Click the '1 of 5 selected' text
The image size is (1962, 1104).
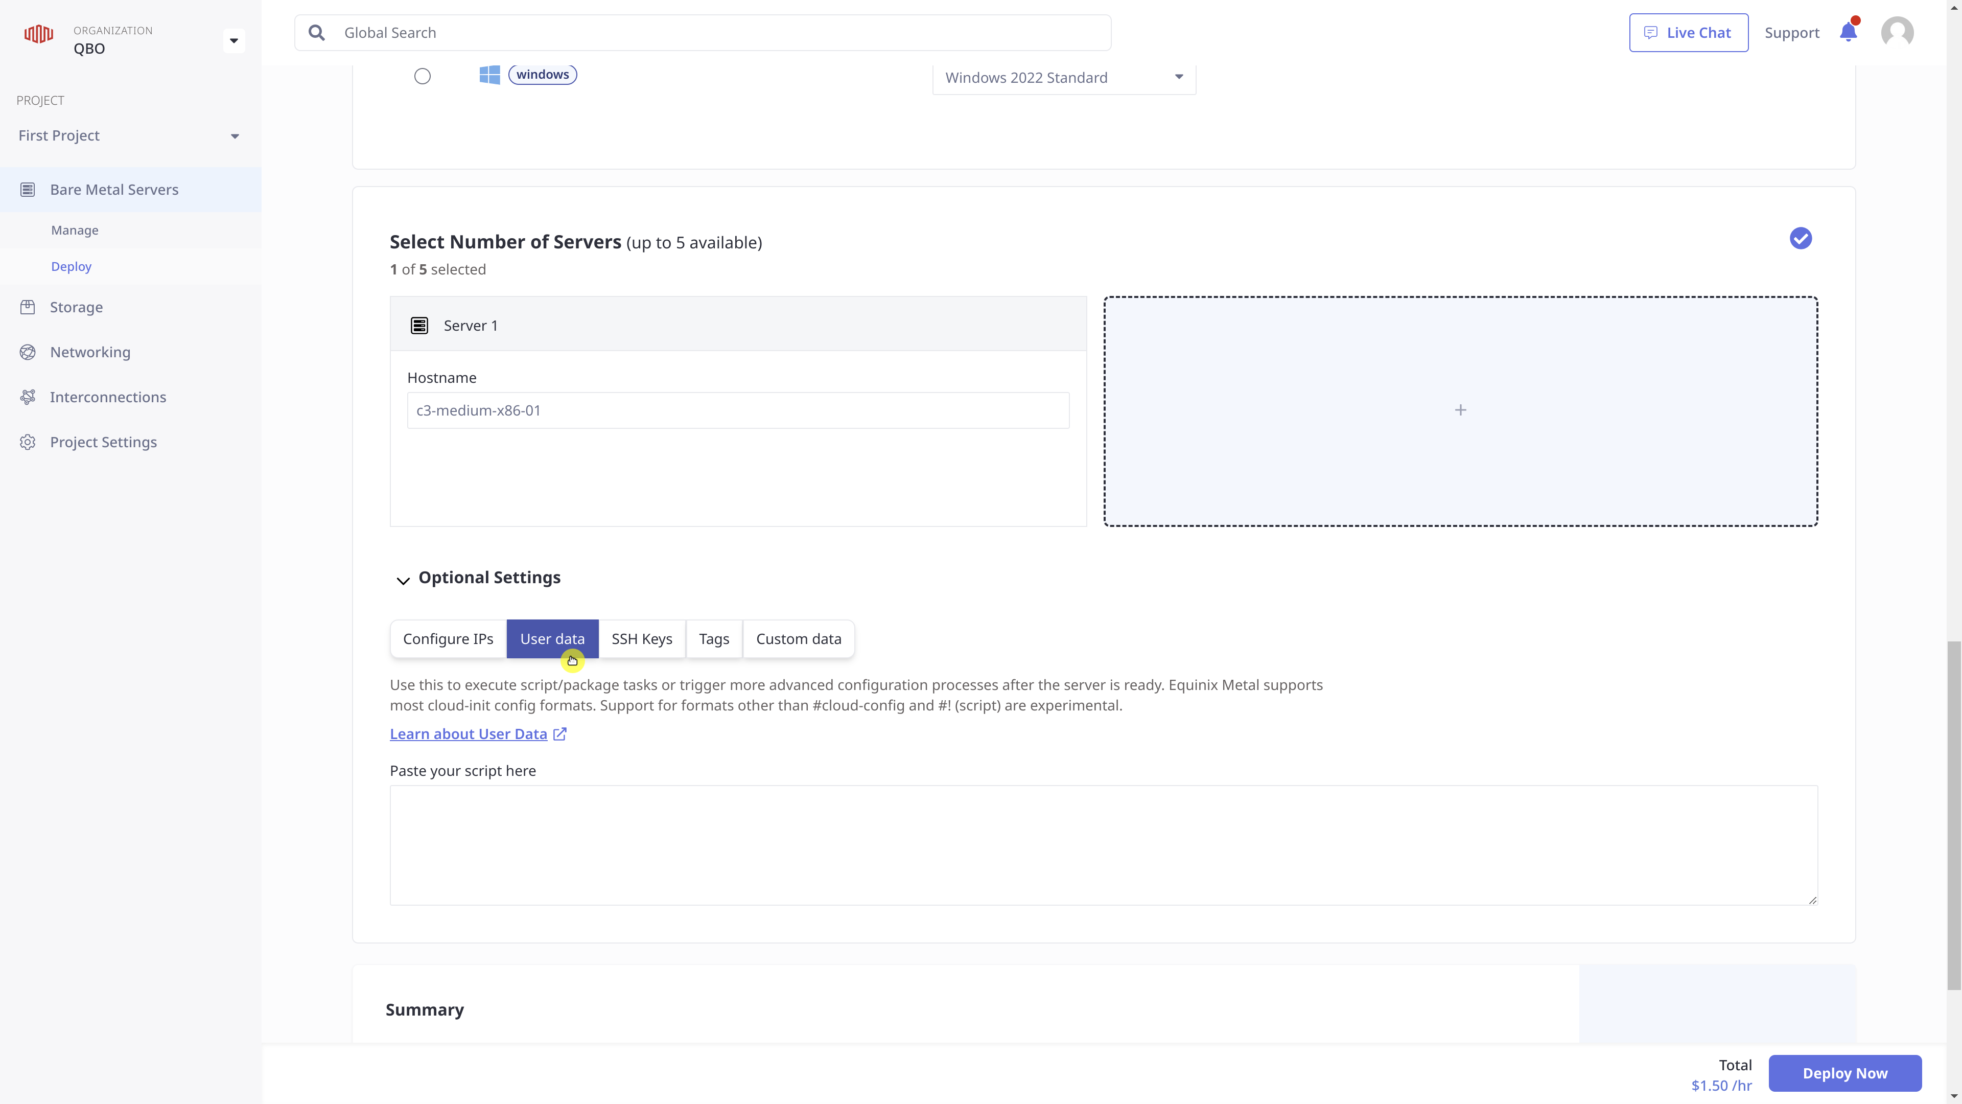(x=438, y=270)
